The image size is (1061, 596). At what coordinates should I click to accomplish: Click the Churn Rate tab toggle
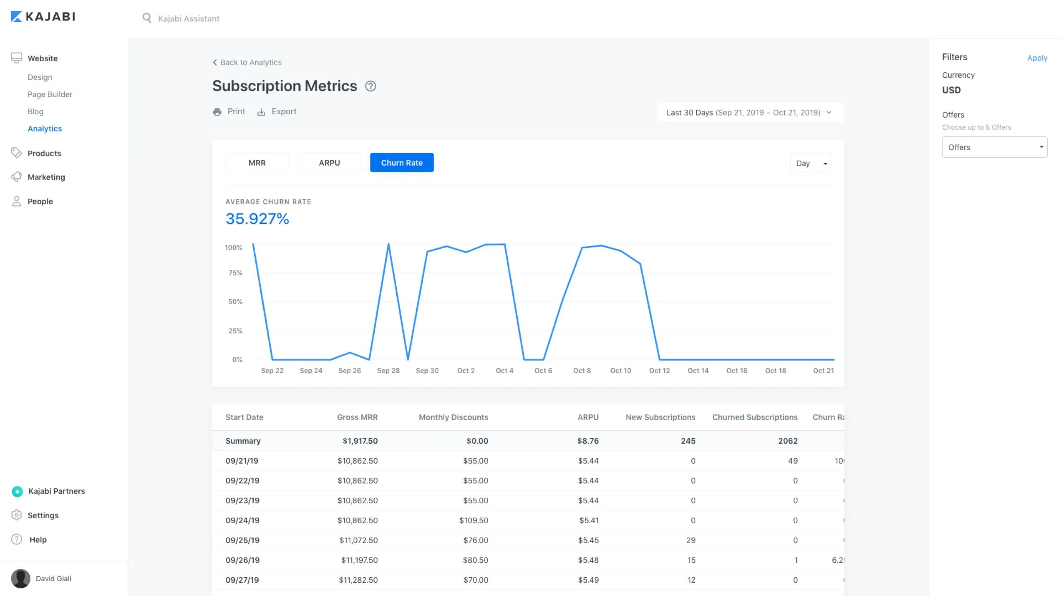tap(402, 162)
